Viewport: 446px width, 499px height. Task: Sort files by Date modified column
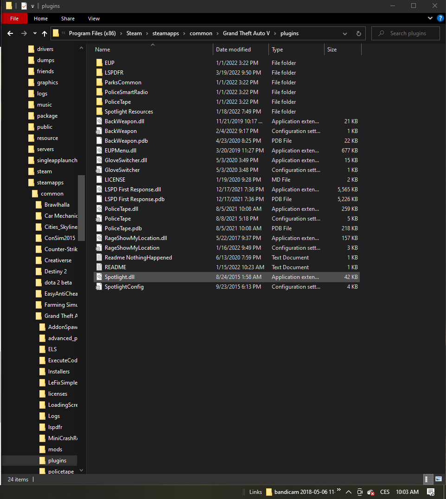click(233, 50)
